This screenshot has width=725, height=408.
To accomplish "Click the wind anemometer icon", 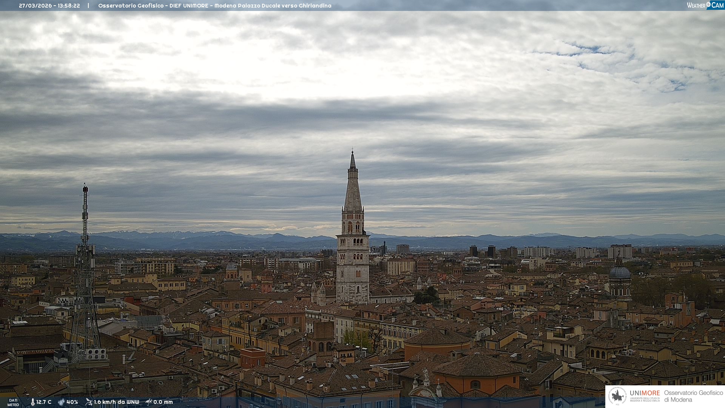I will click(x=89, y=402).
